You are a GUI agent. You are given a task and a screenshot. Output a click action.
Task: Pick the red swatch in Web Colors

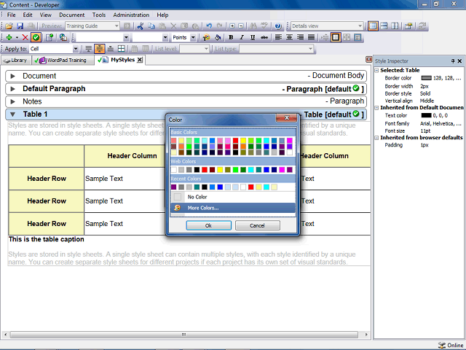[x=205, y=170]
